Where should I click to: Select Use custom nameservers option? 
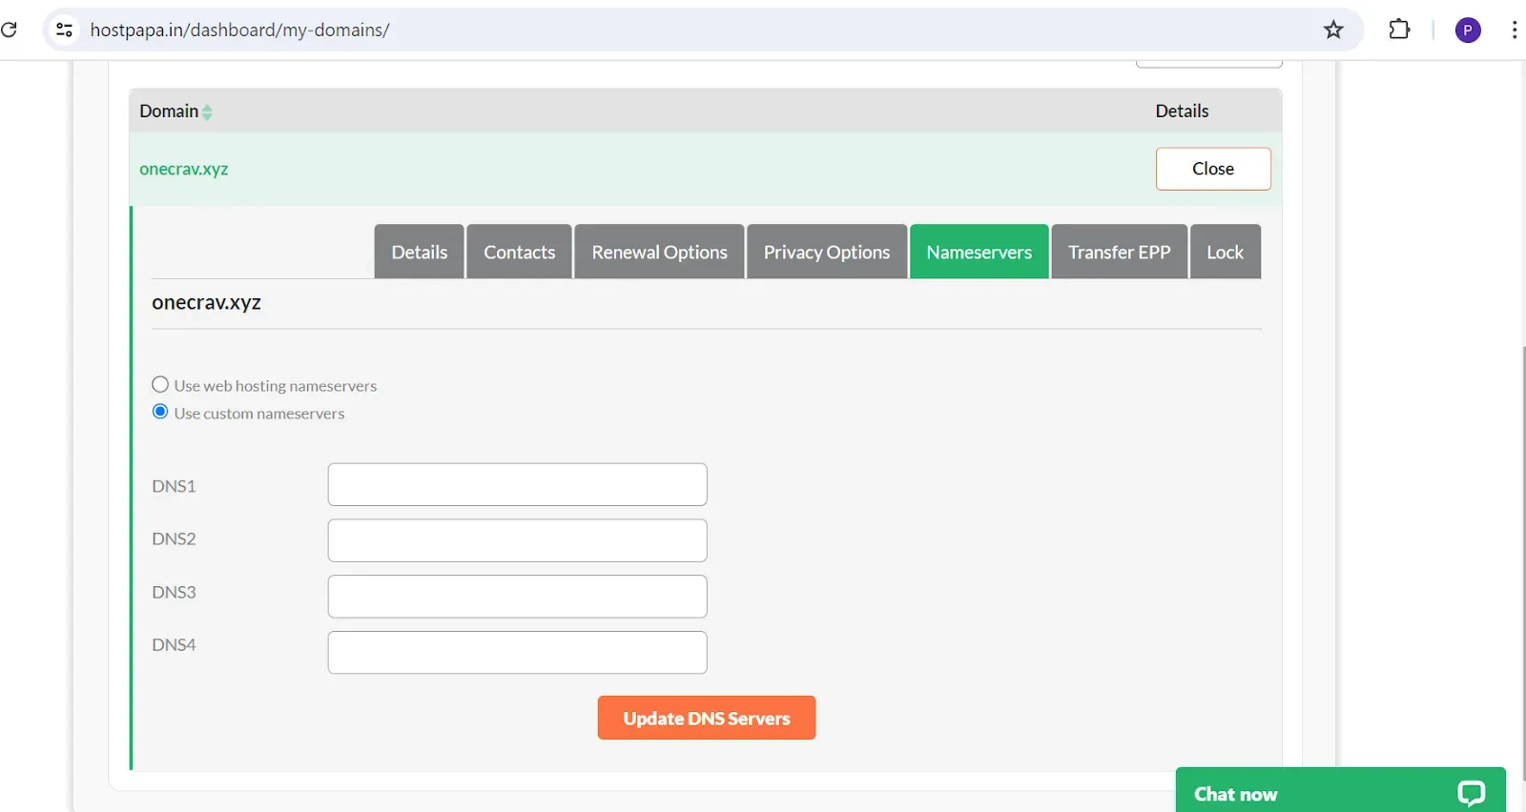pos(160,412)
